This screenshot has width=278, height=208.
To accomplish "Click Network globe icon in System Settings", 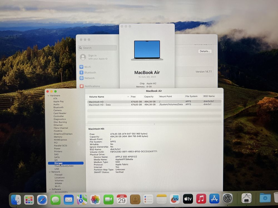I will pos(81,78).
